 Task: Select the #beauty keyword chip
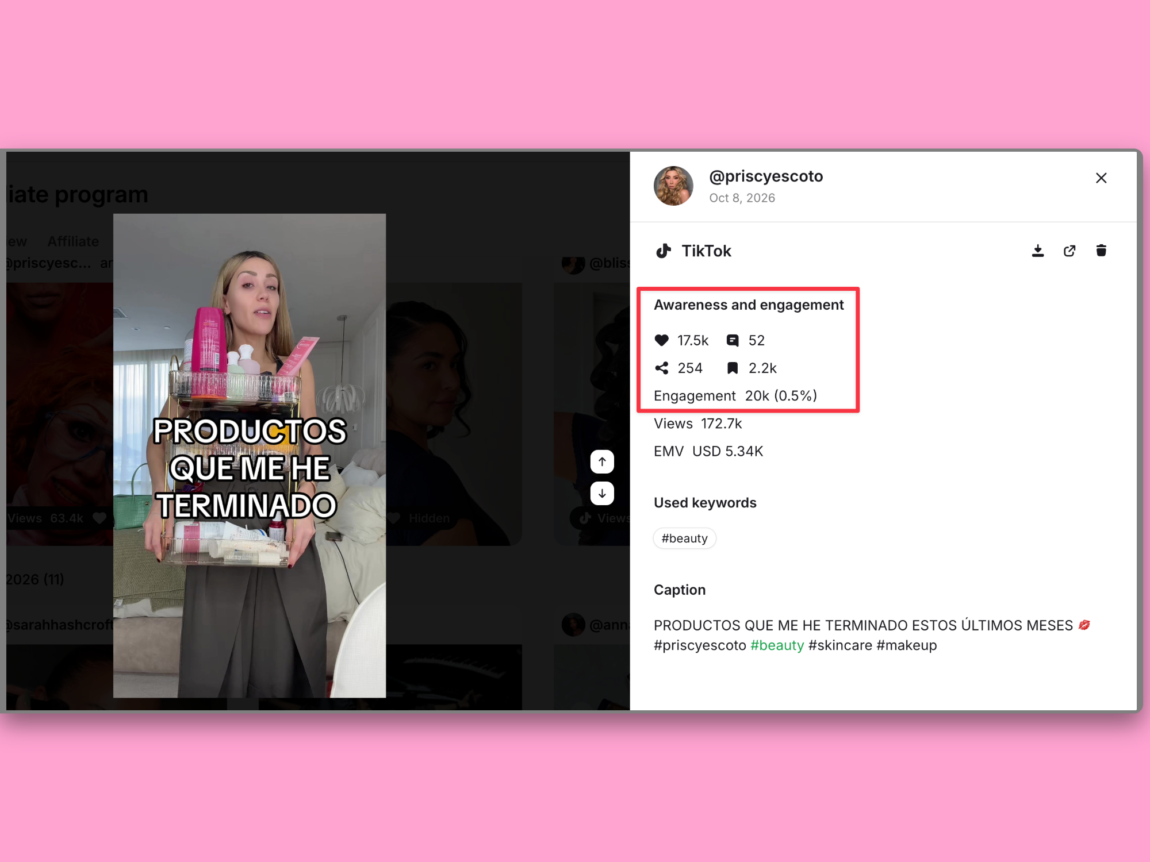pyautogui.click(x=684, y=538)
